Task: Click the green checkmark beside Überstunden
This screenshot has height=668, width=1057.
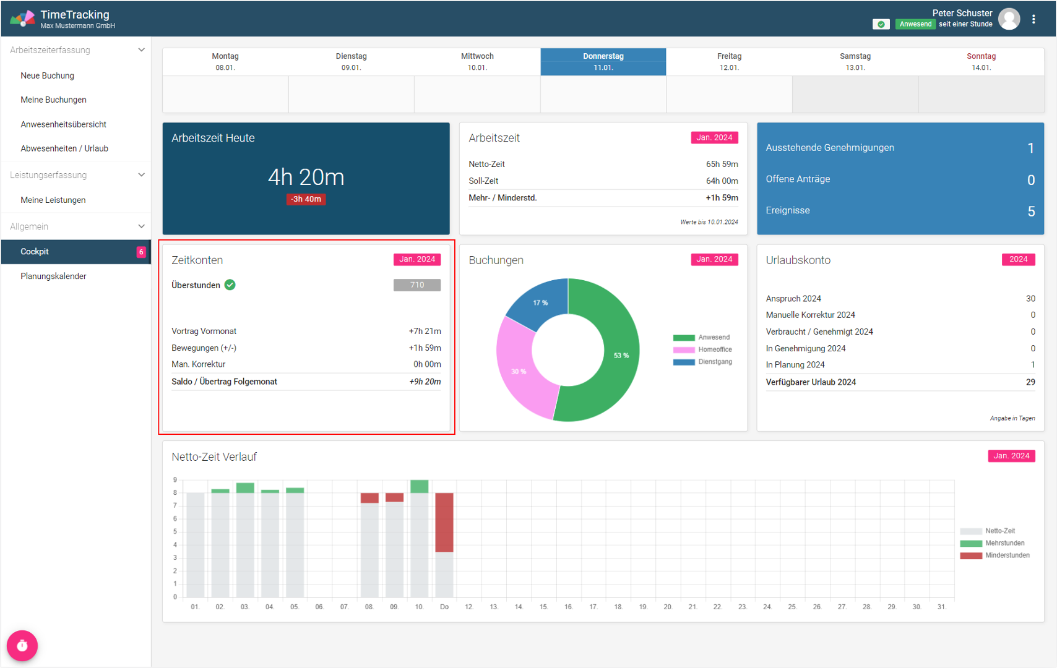Action: [230, 285]
